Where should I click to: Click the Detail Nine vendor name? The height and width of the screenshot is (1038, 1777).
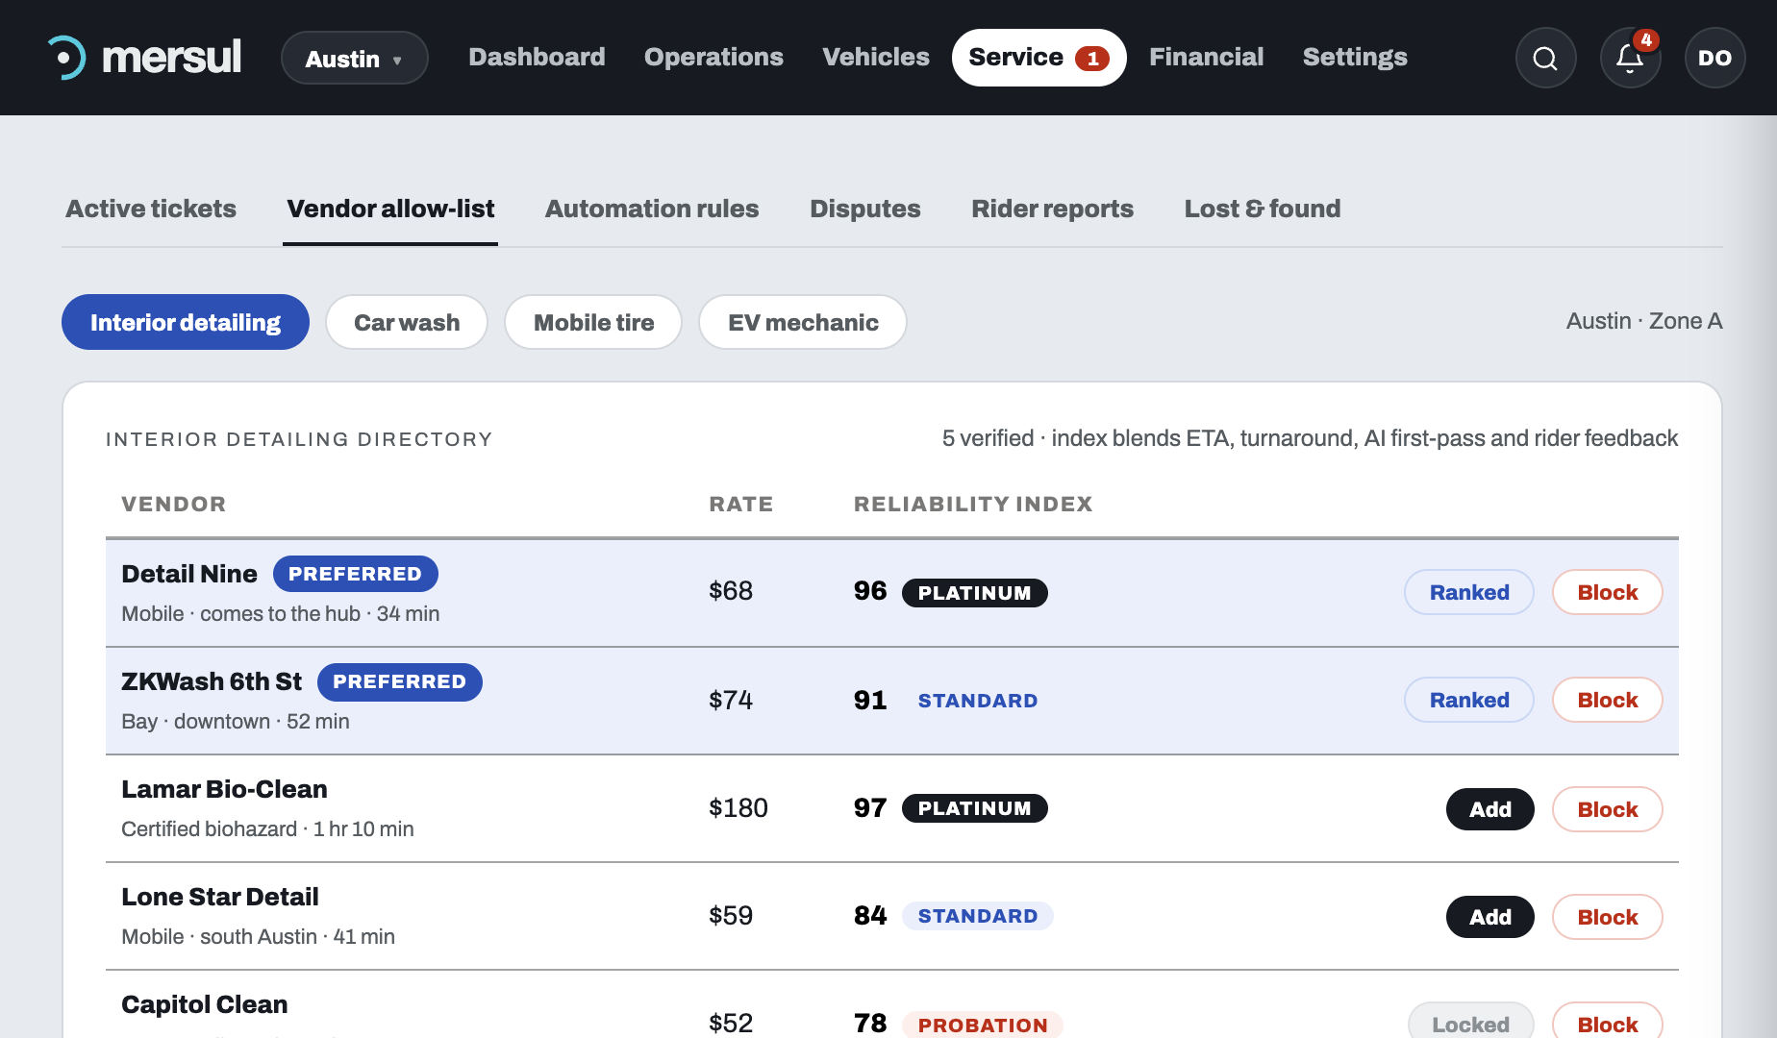coord(189,574)
